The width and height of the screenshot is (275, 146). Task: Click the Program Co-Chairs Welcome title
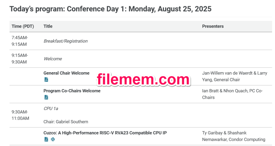pyautogui.click(x=72, y=91)
